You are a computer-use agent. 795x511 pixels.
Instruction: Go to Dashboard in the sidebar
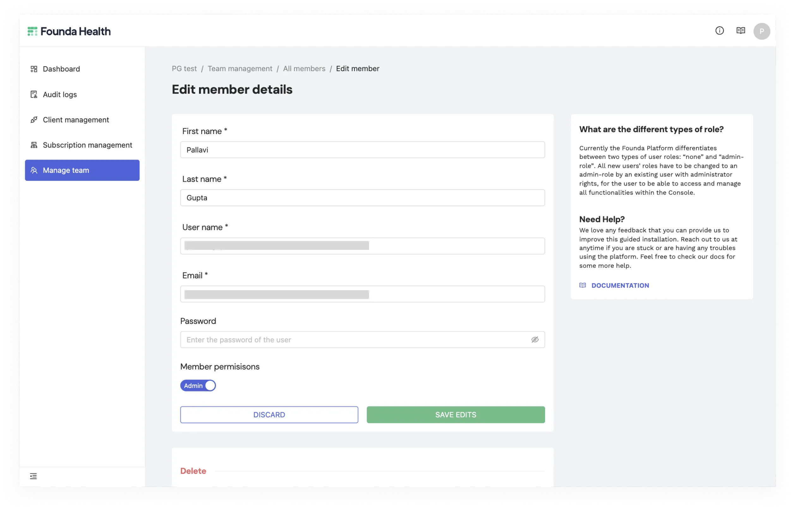tap(82, 69)
